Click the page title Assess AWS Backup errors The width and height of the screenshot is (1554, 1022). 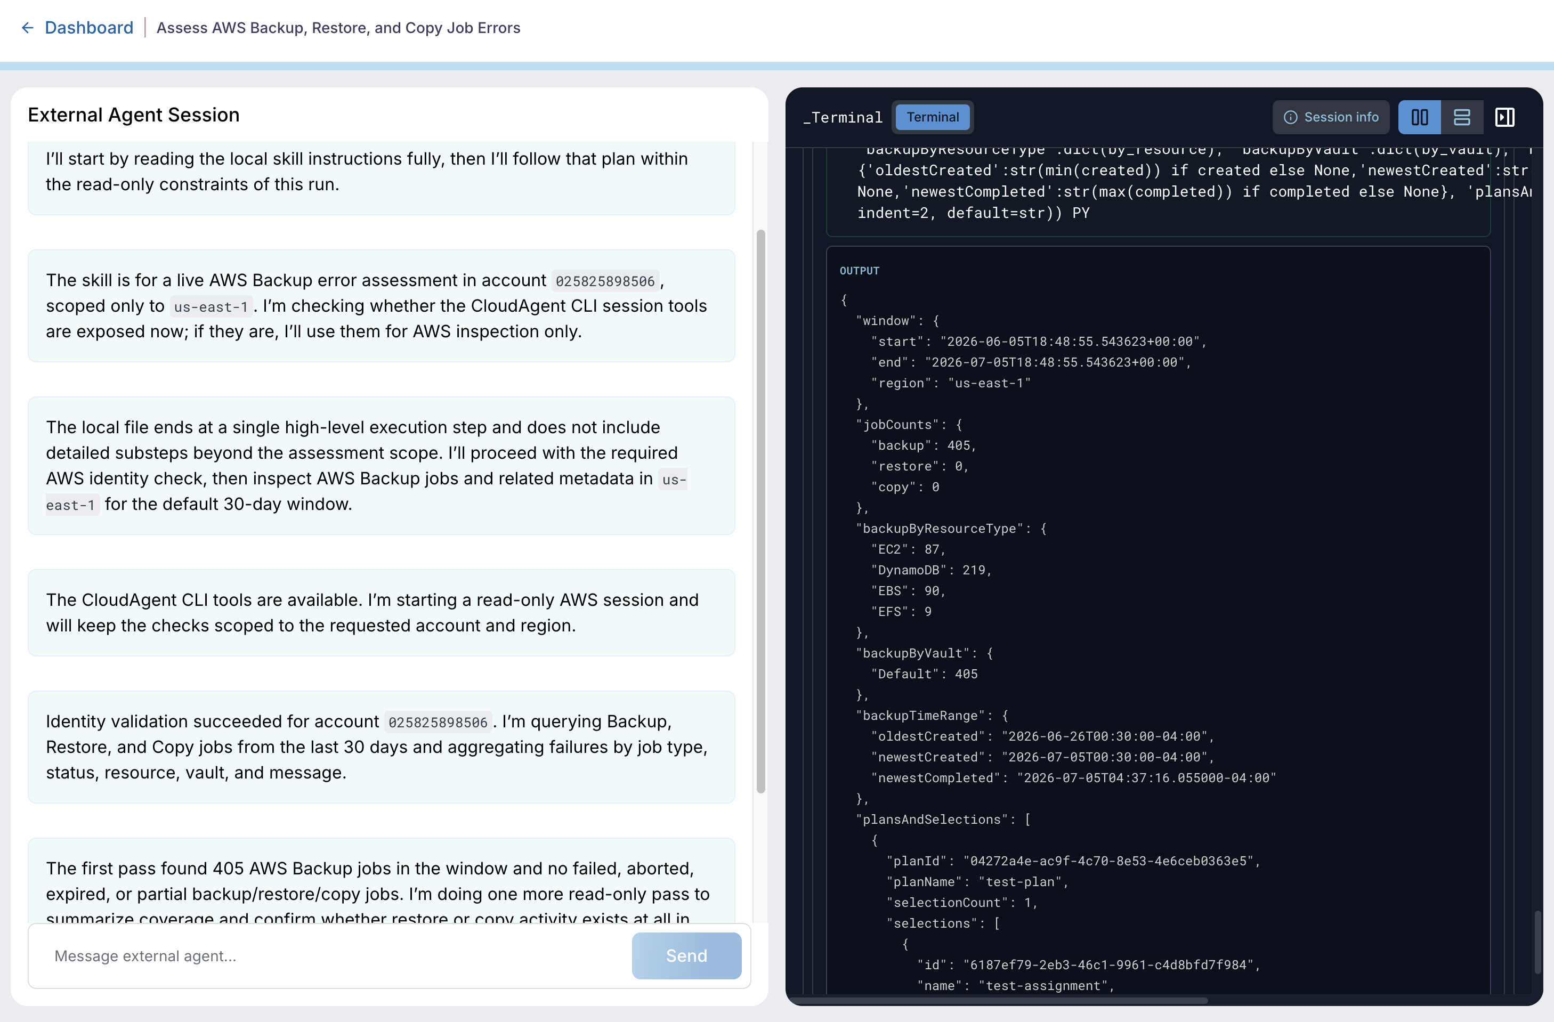(x=338, y=27)
